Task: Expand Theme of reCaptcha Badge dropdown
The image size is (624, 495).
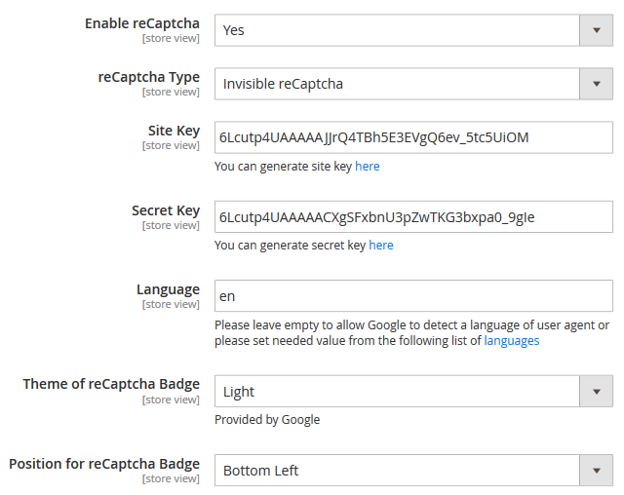Action: tap(413, 392)
